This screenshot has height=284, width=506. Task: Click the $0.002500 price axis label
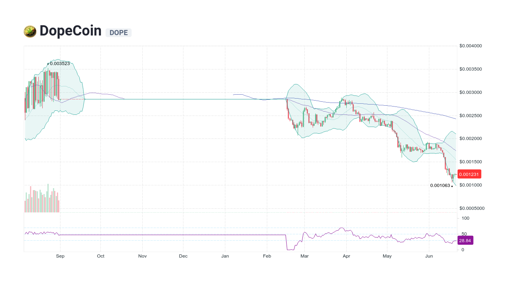(x=471, y=116)
